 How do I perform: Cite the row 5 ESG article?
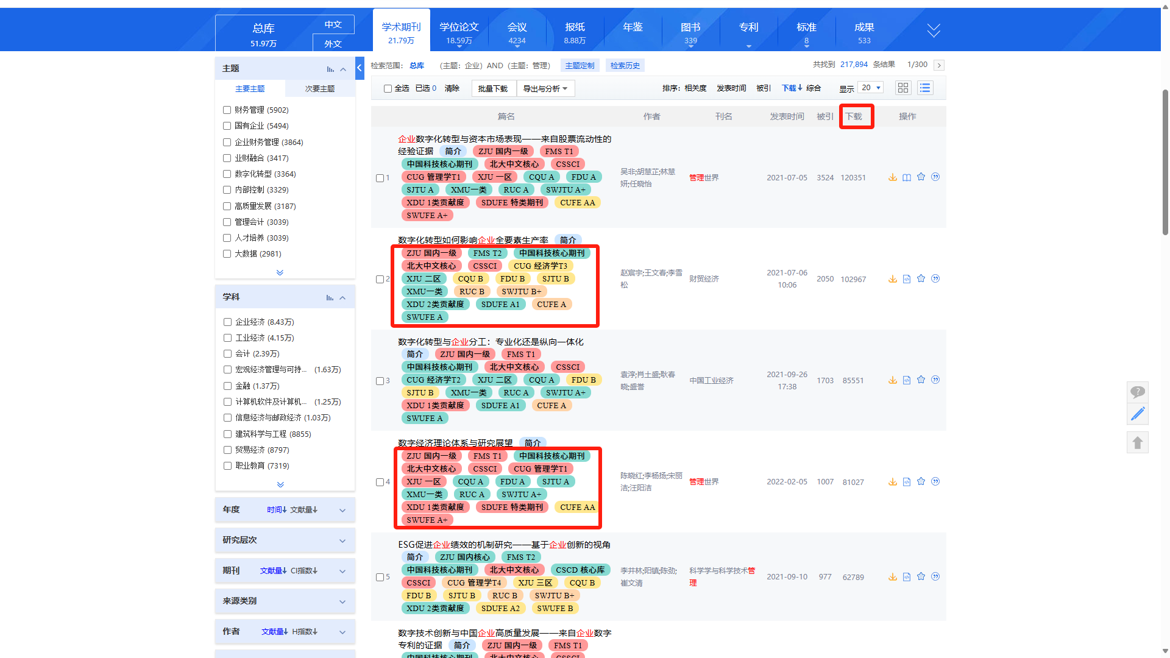(x=935, y=576)
